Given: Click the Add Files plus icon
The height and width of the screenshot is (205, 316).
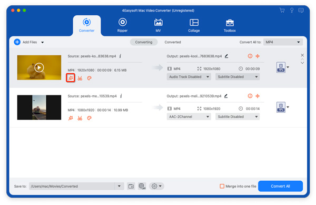Looking at the screenshot, I should pos(17,42).
